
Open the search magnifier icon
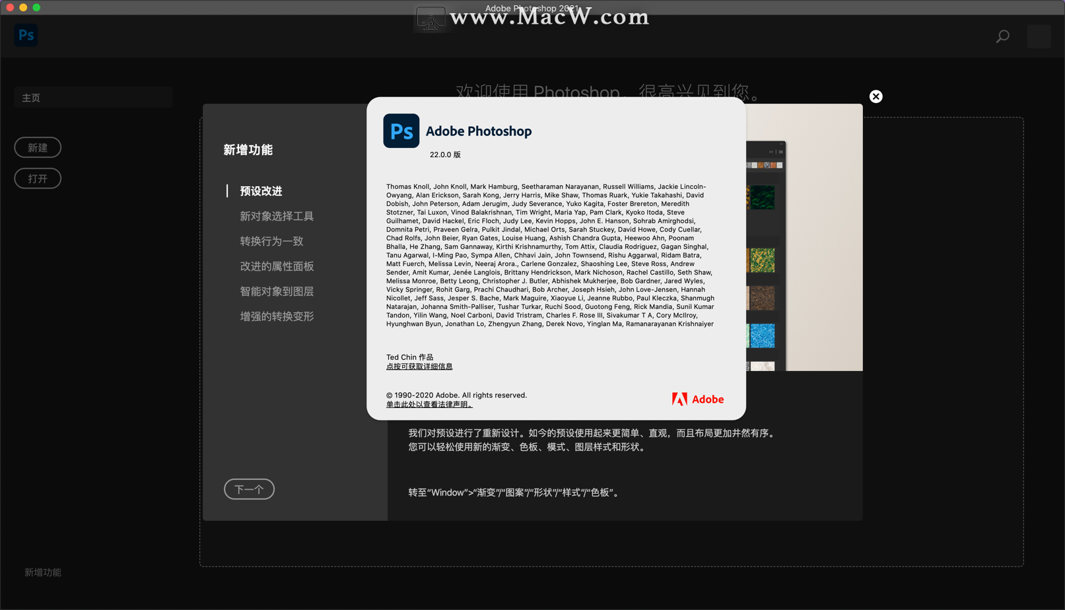click(x=1003, y=36)
